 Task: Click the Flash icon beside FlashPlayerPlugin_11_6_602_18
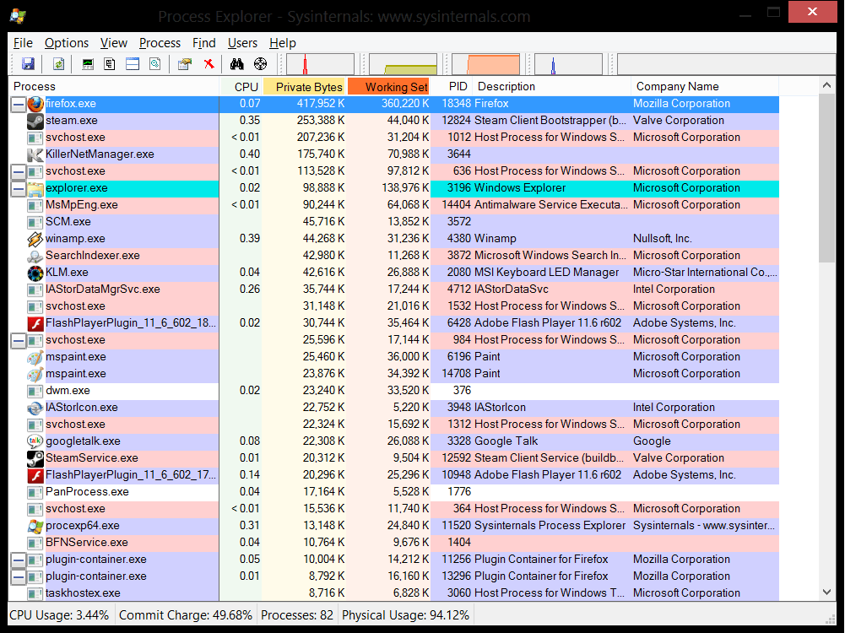pyautogui.click(x=35, y=323)
